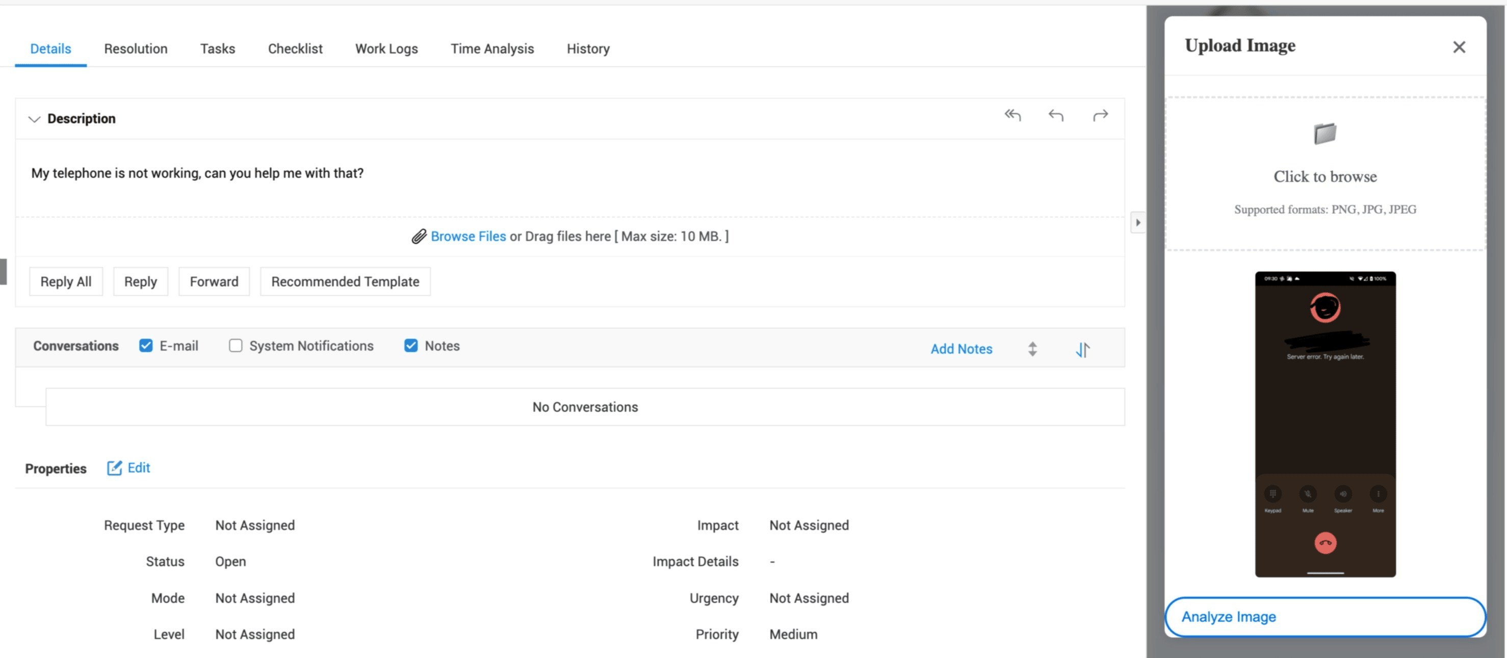
Task: Click the expand/collapse all conversations icon
Action: [1032, 349]
